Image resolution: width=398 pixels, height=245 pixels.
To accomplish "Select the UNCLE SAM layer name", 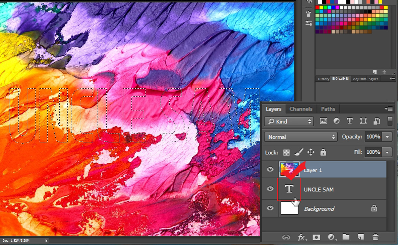I will click(x=319, y=189).
